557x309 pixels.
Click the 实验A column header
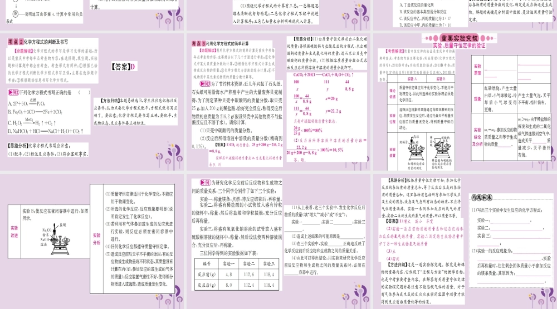[412, 79]
